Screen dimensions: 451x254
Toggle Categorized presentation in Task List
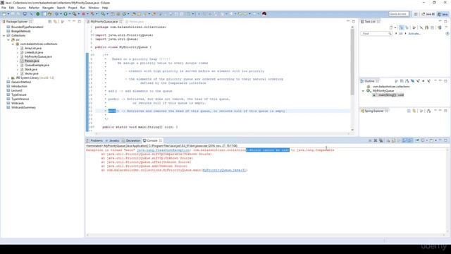402,28
